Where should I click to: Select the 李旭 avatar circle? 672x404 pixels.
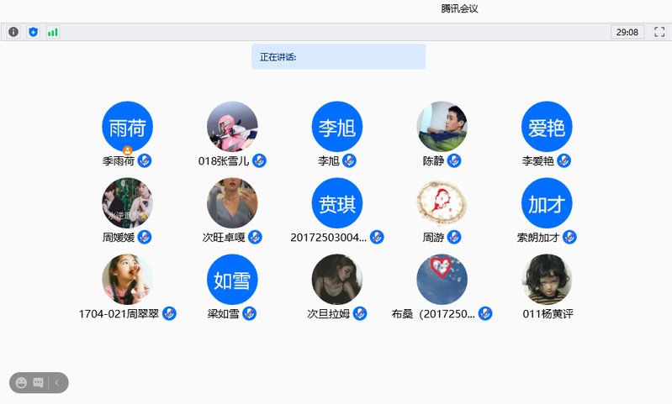pos(336,127)
